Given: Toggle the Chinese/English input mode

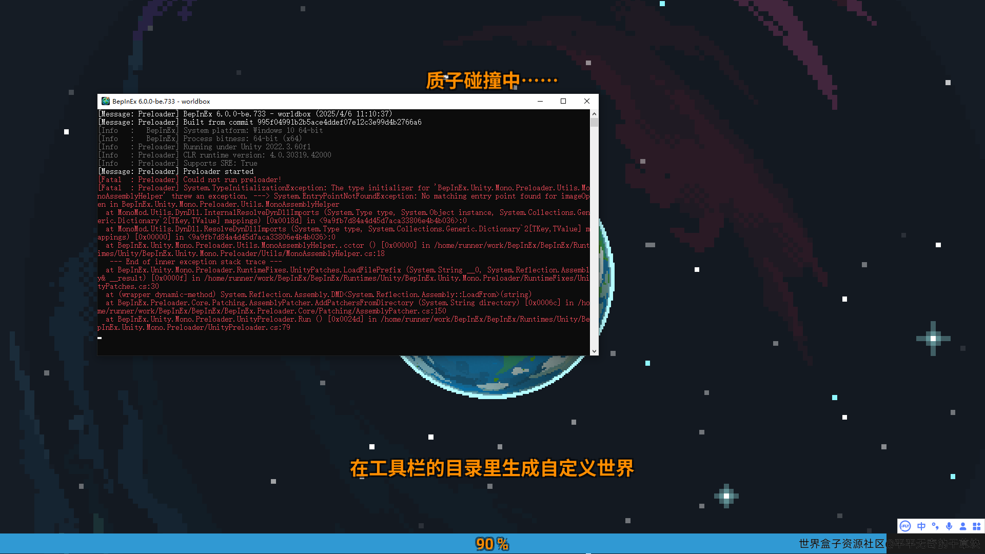Looking at the screenshot, I should [921, 526].
